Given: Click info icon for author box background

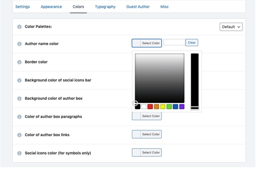Looking at the screenshot, I should pyautogui.click(x=19, y=98).
